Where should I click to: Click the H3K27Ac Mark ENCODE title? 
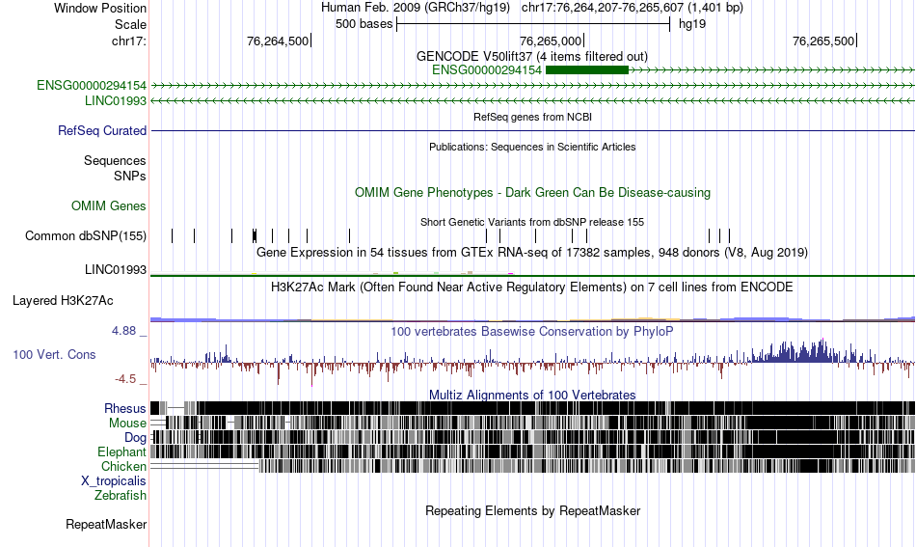tap(532, 287)
